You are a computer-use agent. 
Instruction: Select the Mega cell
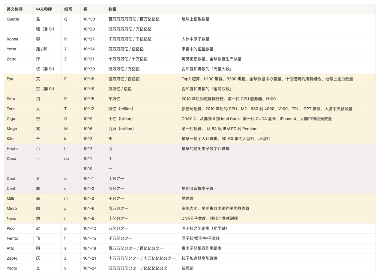[x=19, y=129]
